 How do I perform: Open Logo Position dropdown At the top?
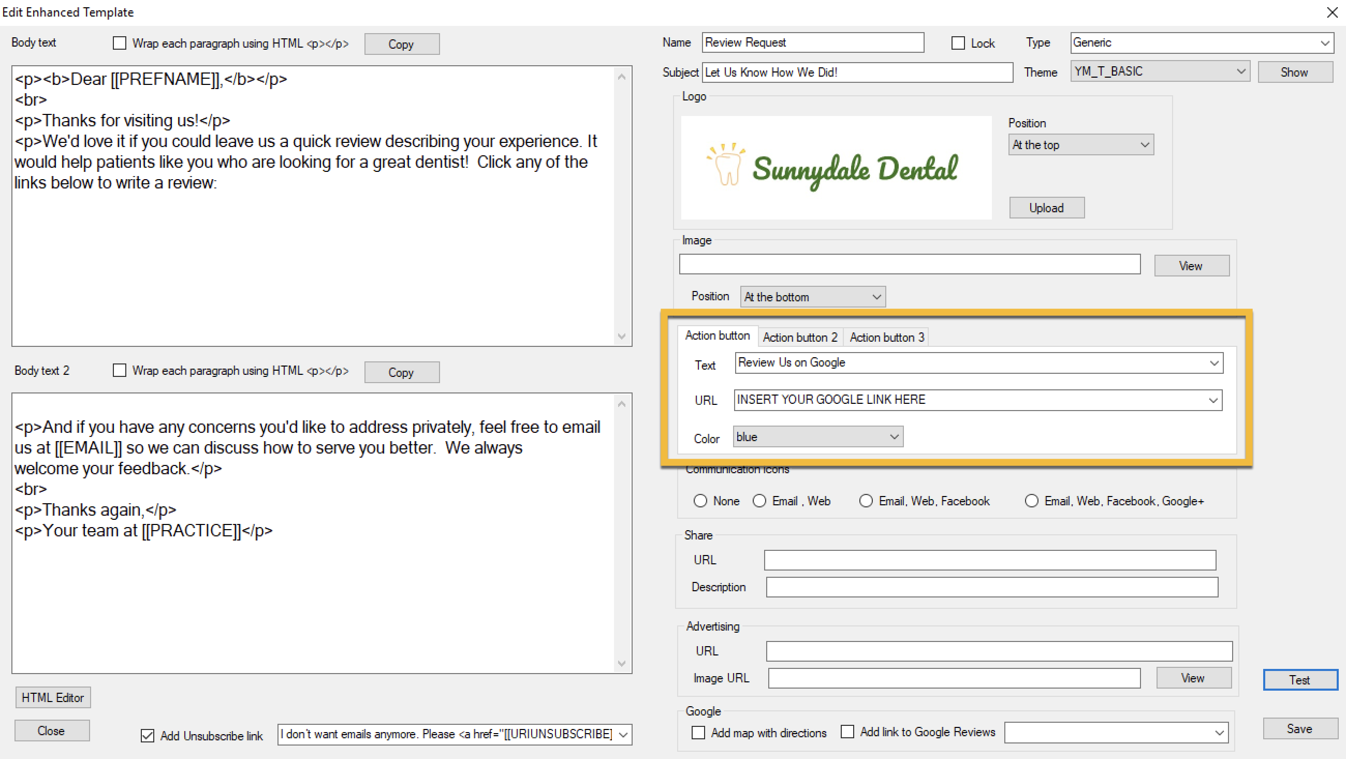tap(1080, 145)
